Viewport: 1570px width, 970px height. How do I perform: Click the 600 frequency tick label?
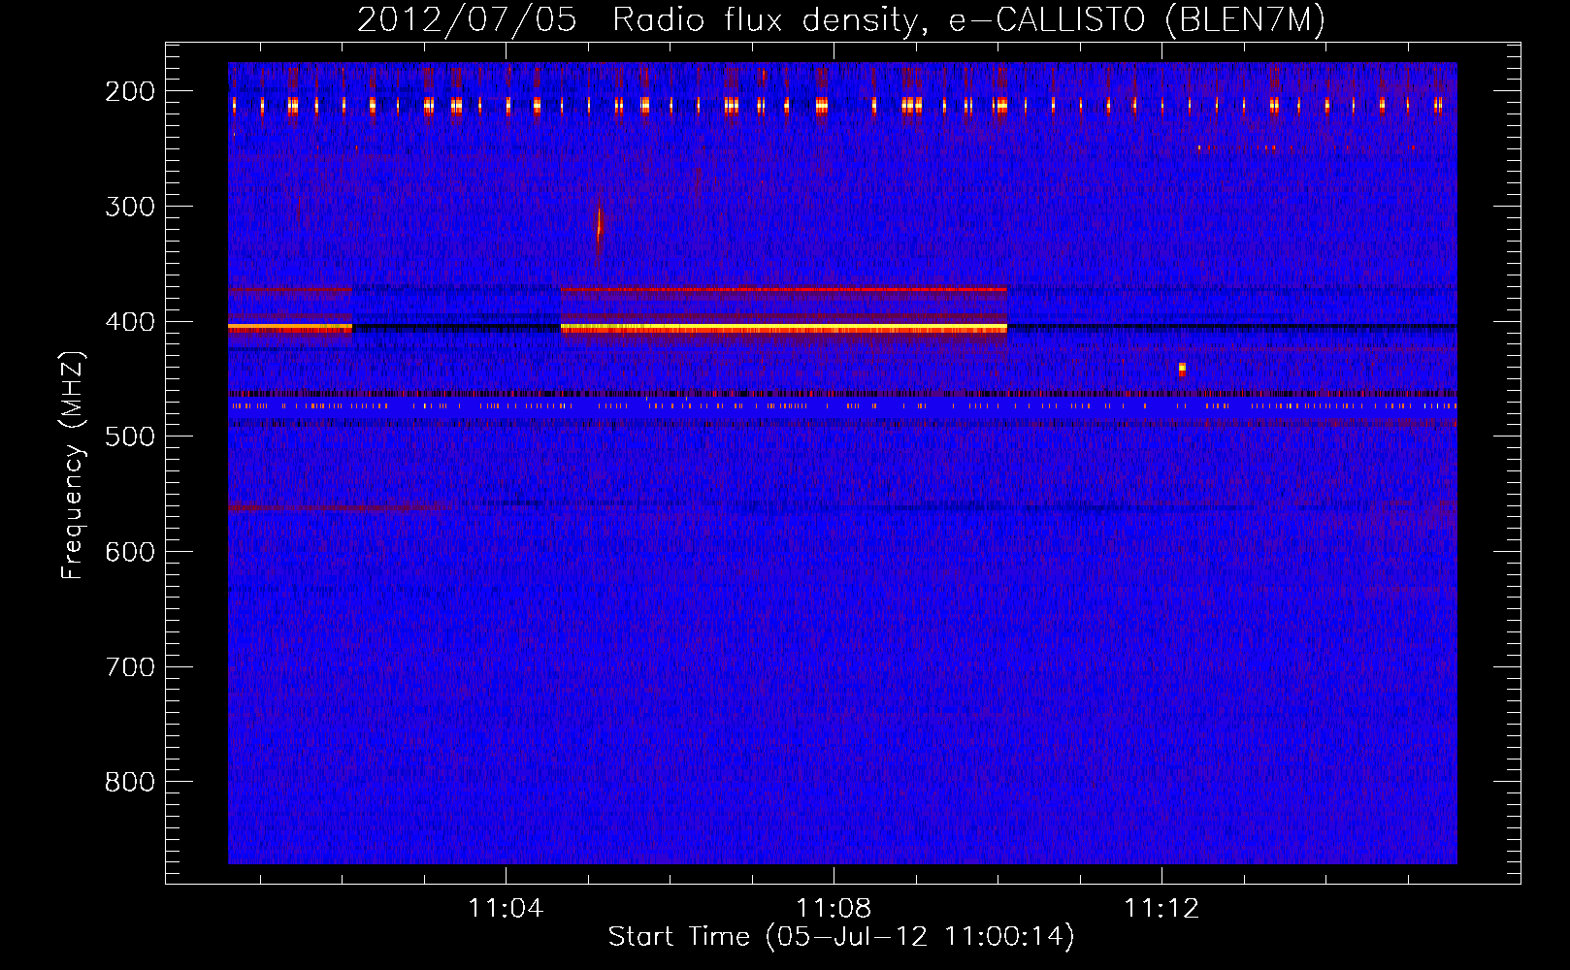coord(130,552)
